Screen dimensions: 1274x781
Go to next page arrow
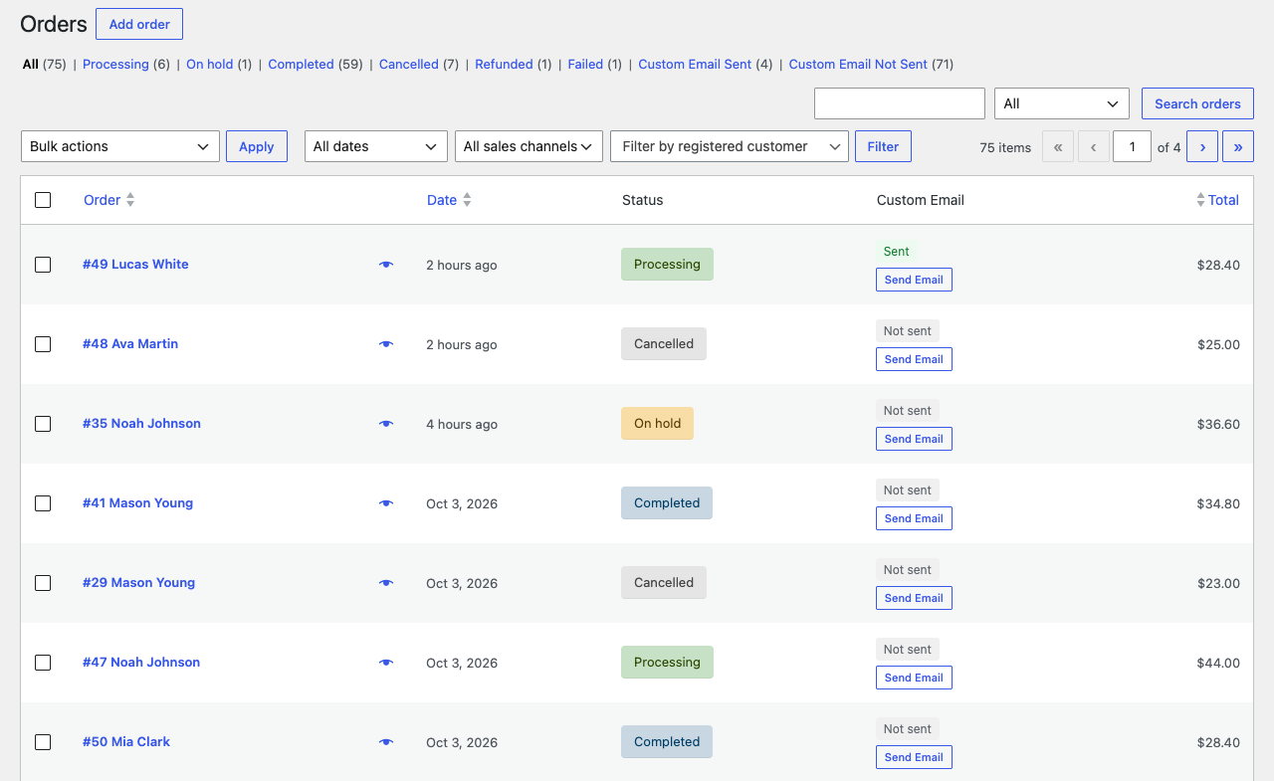point(1202,146)
